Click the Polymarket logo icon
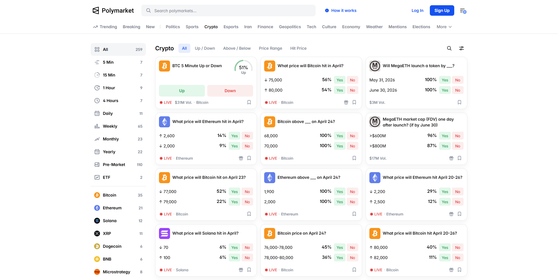This screenshot has height=280, width=558. (x=96, y=11)
